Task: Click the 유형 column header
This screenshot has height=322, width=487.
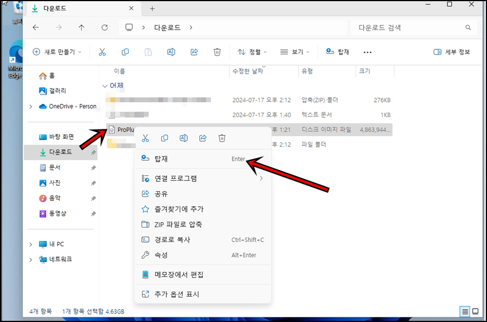Action: [307, 71]
